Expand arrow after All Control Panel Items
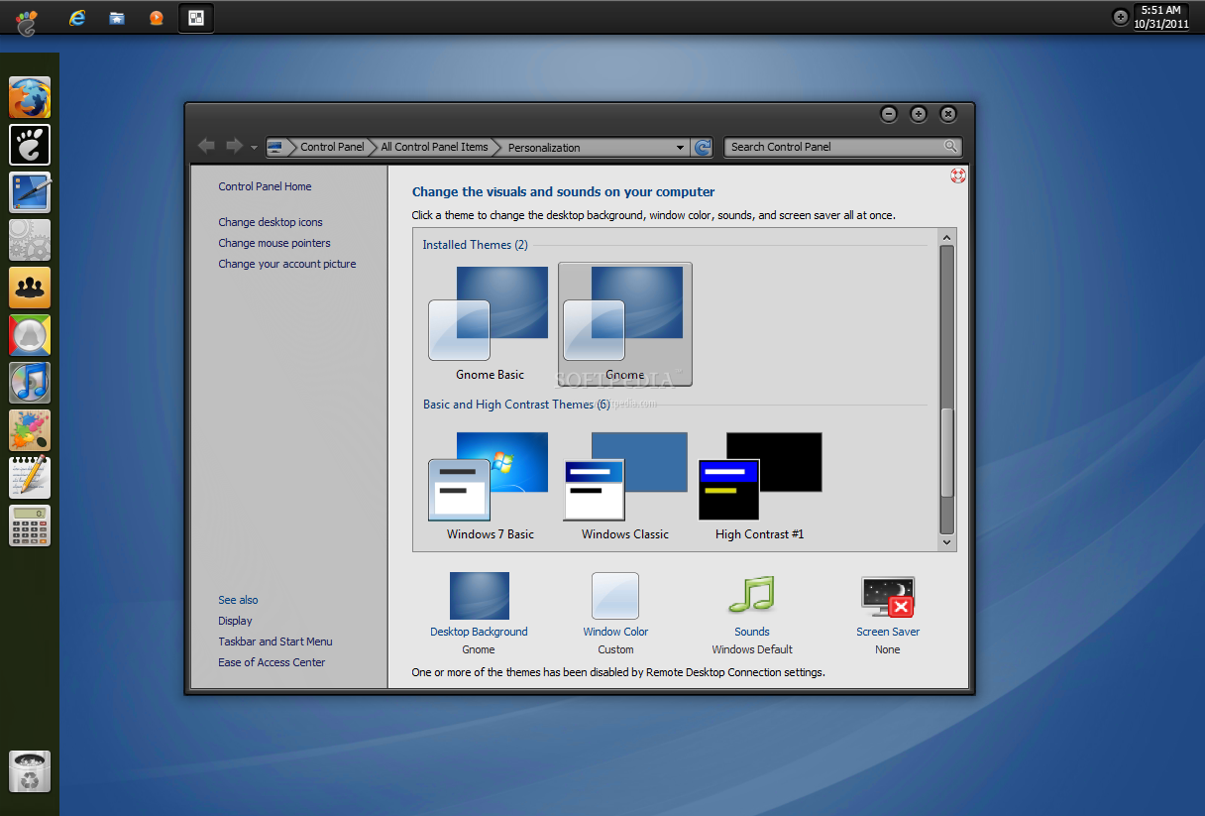Screen dimensions: 1205x816 pos(496,147)
